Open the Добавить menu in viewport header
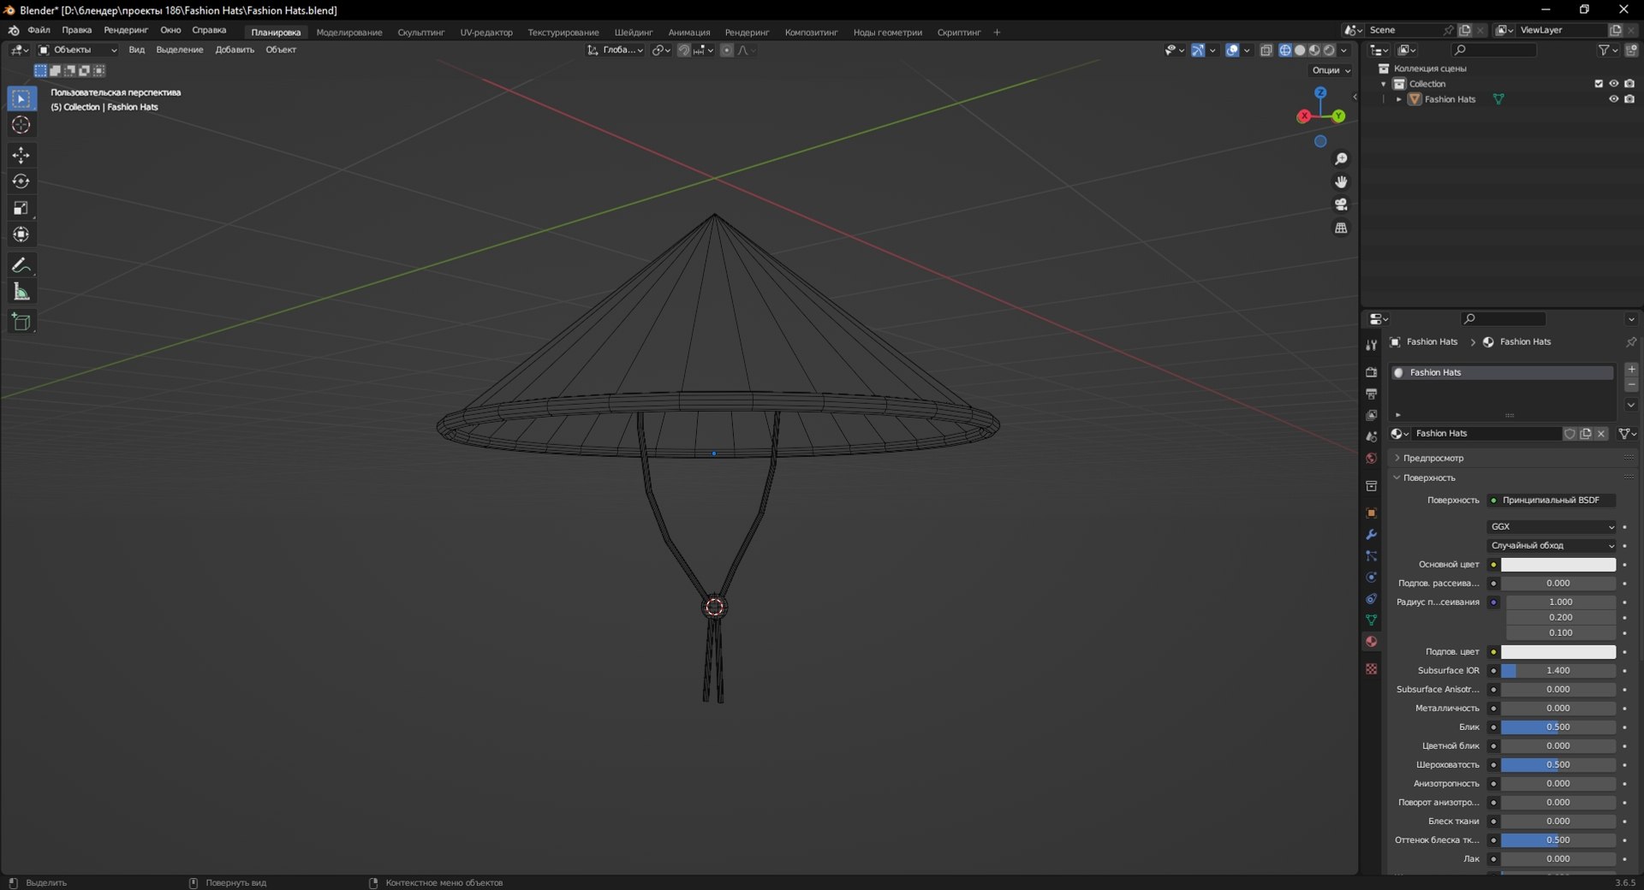Image resolution: width=1644 pixels, height=890 pixels. (x=235, y=50)
